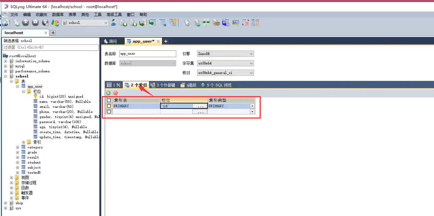434x216 pixels.
Task: Click the 过滤器 filter input field
Action: (50, 47)
